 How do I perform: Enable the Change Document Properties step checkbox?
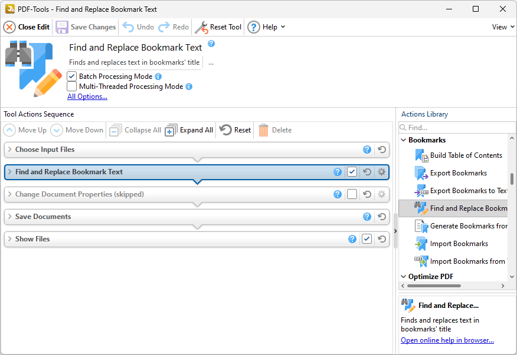point(352,194)
